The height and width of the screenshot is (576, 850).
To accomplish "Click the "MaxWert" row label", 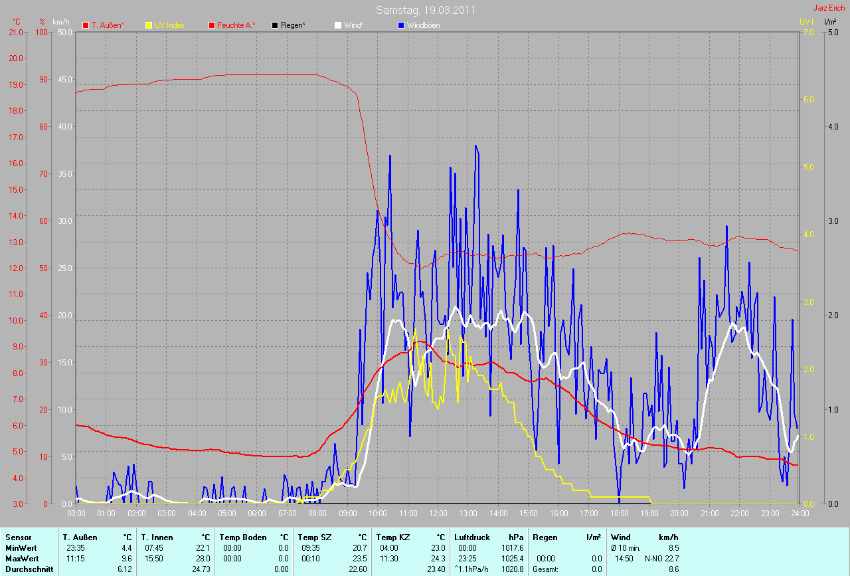I will pyautogui.click(x=22, y=558).
